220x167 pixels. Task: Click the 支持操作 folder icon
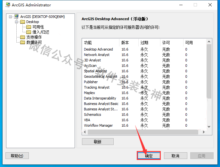[22, 37]
